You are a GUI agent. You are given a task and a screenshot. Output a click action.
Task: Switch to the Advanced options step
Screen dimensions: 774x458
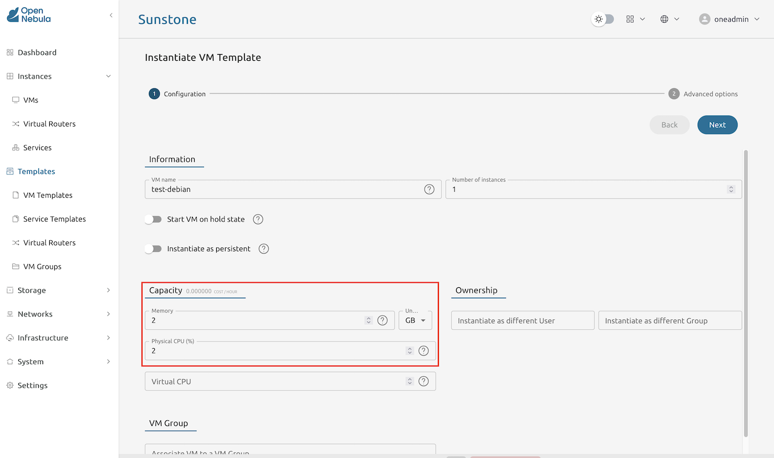(703, 93)
